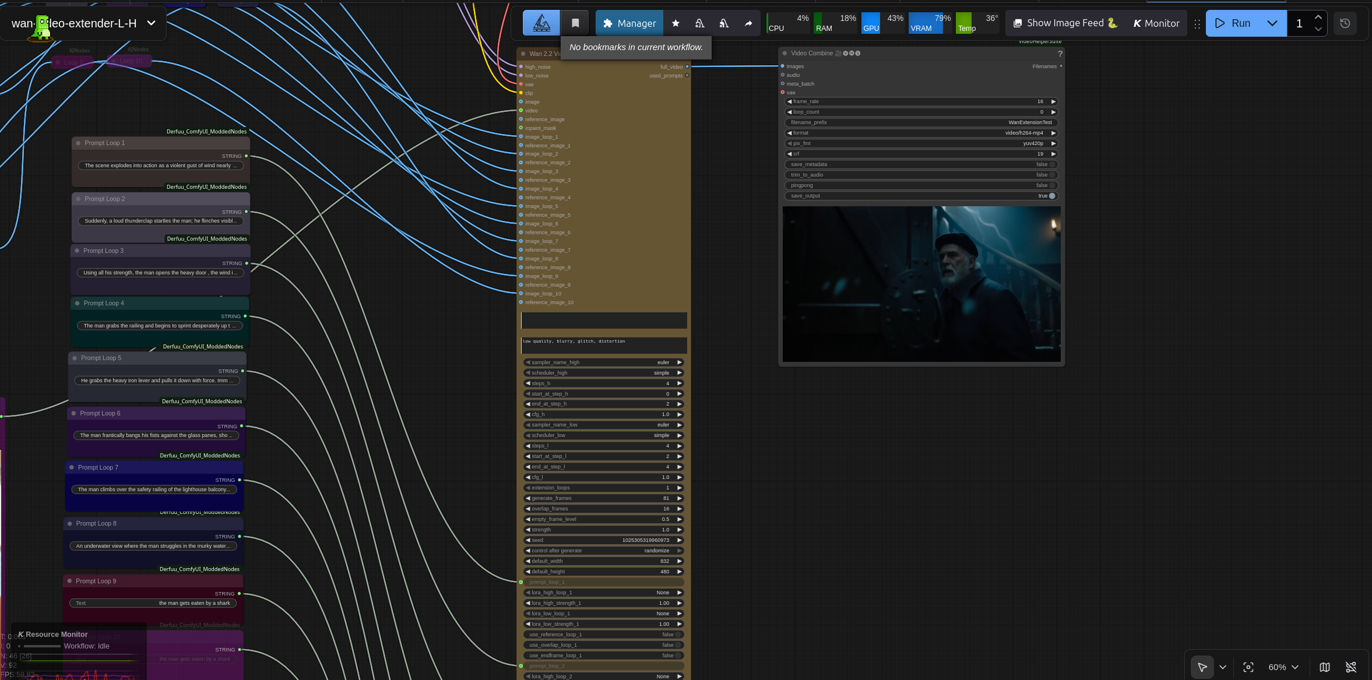Screen dimensions: 1372x680
Task: Toggle link visibility icon at bottom right
Action: [1351, 667]
